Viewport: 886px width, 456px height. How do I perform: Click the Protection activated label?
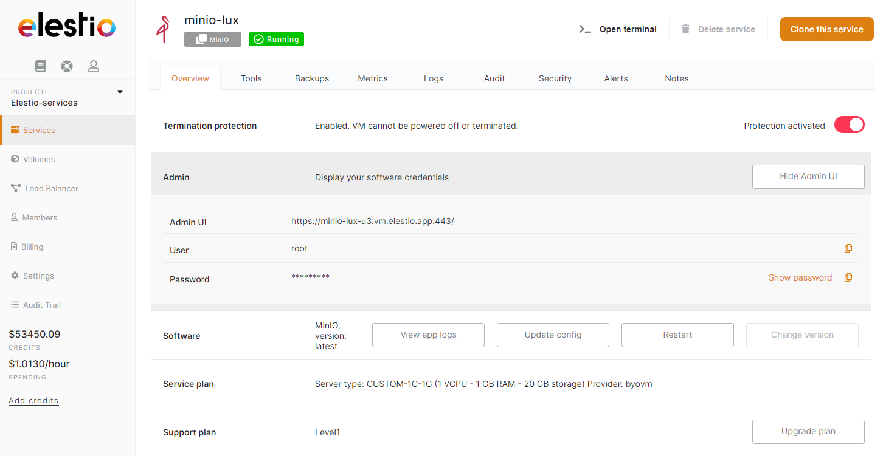click(784, 126)
